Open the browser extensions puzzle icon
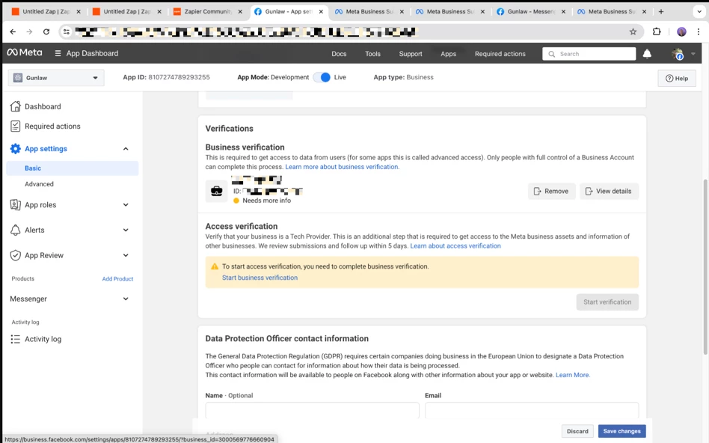The height and width of the screenshot is (443, 709). coord(657,31)
